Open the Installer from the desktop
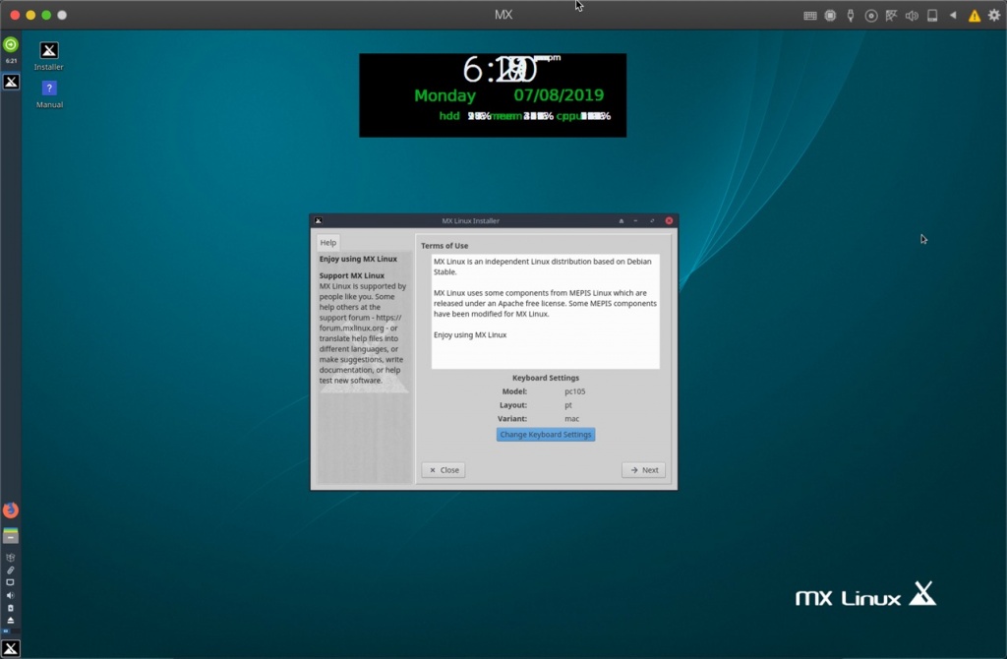This screenshot has width=1007, height=659. click(48, 51)
